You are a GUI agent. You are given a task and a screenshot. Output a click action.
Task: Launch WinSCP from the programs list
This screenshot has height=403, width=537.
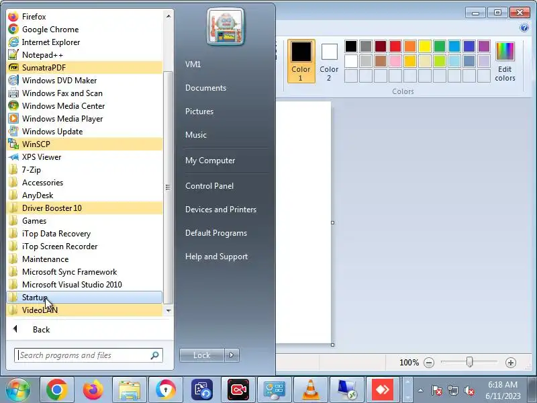click(x=85, y=144)
